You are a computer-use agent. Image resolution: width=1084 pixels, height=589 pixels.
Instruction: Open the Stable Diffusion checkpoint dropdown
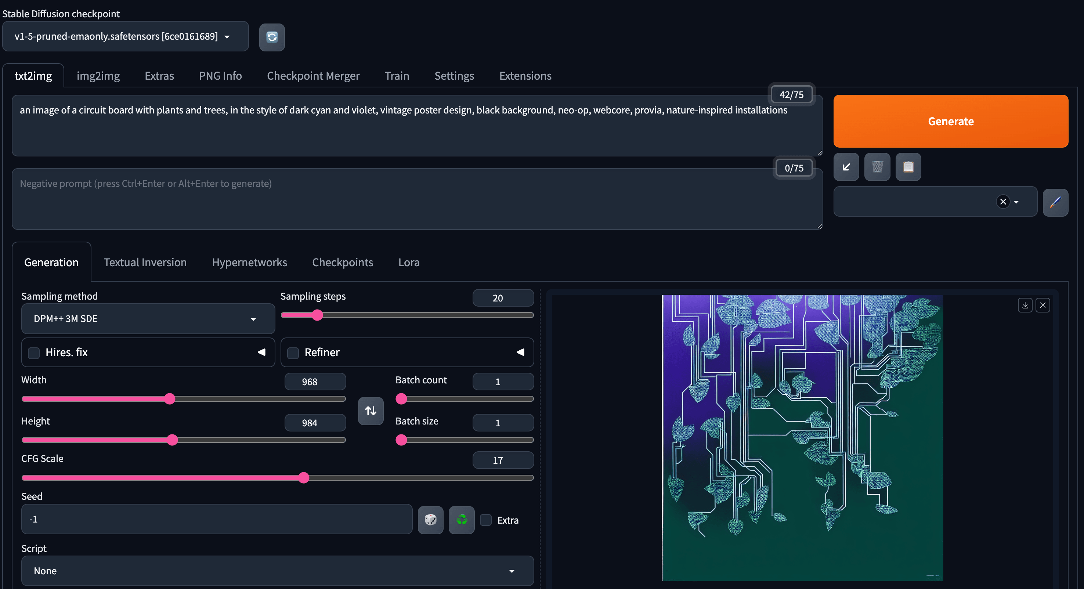point(125,37)
